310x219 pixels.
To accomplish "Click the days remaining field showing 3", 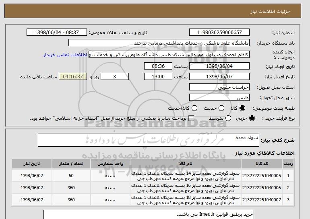I will pyautogui.click(x=115, y=77).
